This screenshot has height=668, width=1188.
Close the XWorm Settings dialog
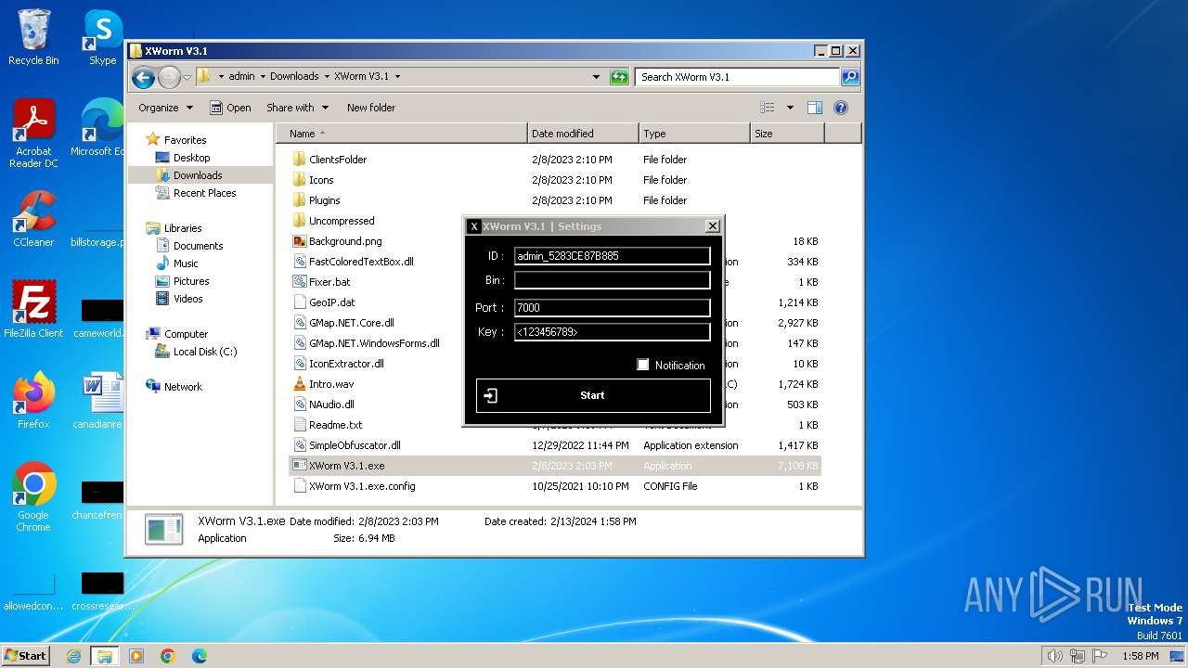712,226
